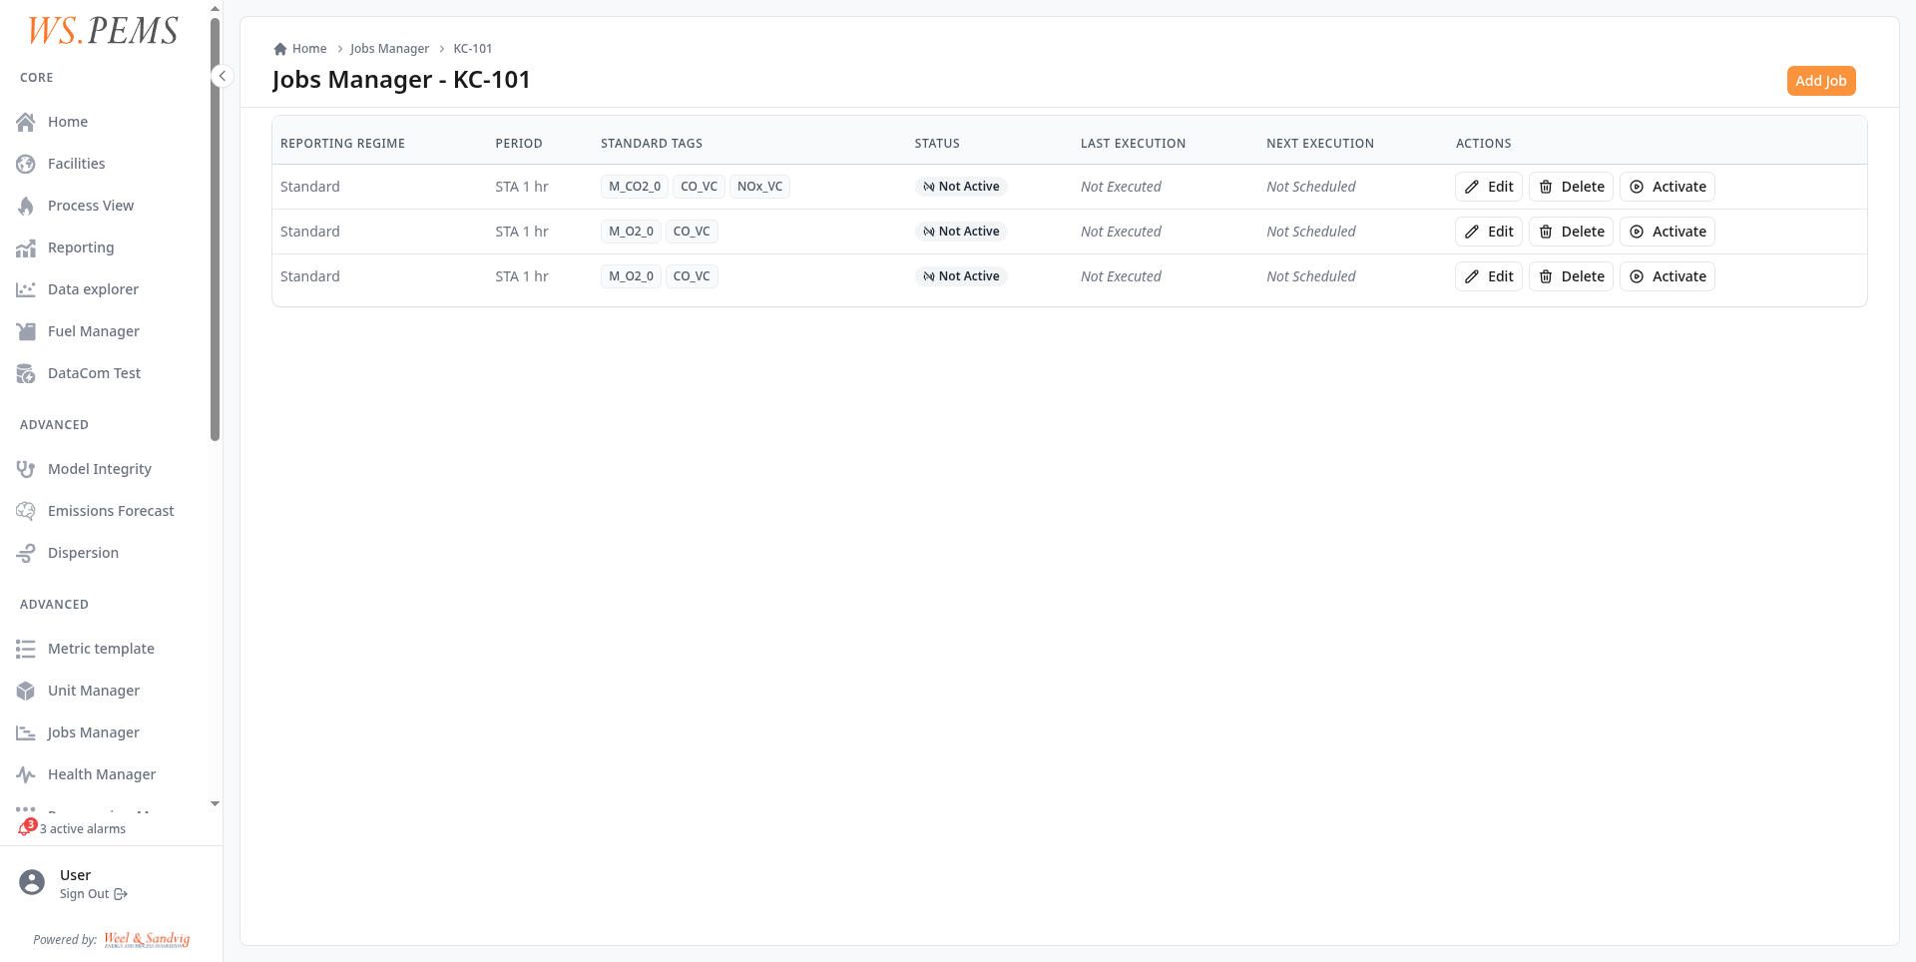Open the 3 active alarms text

pyautogui.click(x=83, y=829)
